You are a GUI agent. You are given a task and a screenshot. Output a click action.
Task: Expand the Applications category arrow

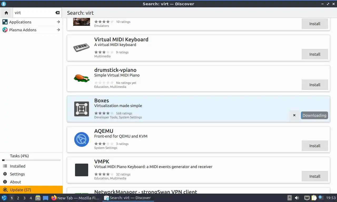click(x=58, y=22)
